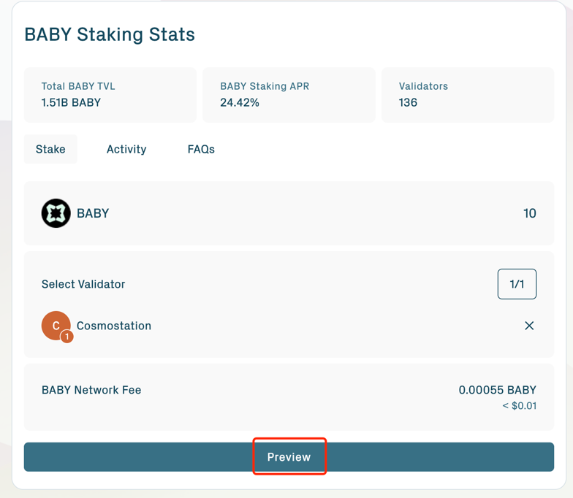
Task: Open the Activity tab
Action: pos(126,149)
